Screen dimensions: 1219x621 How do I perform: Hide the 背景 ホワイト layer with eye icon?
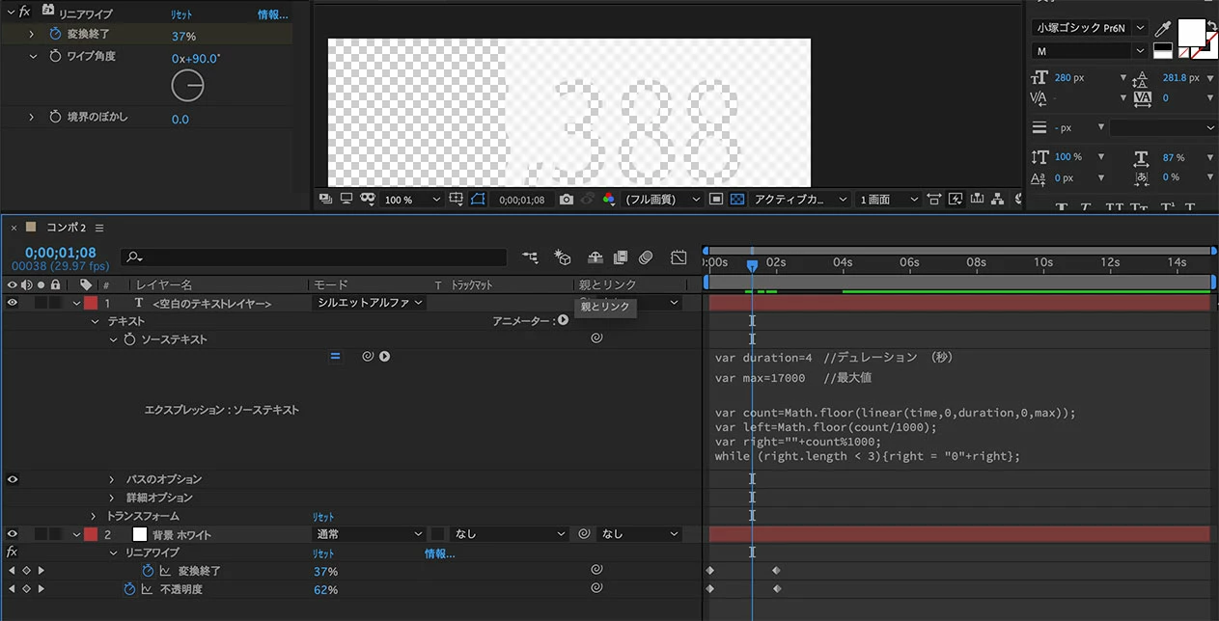click(13, 534)
